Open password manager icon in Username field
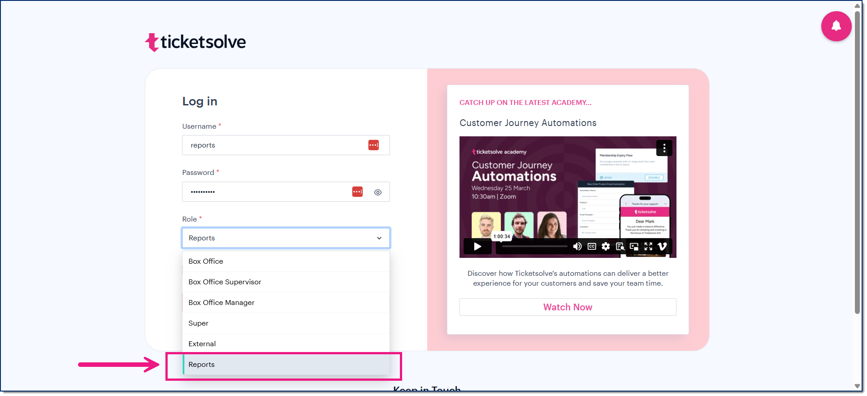 (x=373, y=145)
